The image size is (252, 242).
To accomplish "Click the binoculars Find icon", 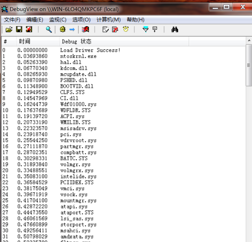I will [175, 30].
